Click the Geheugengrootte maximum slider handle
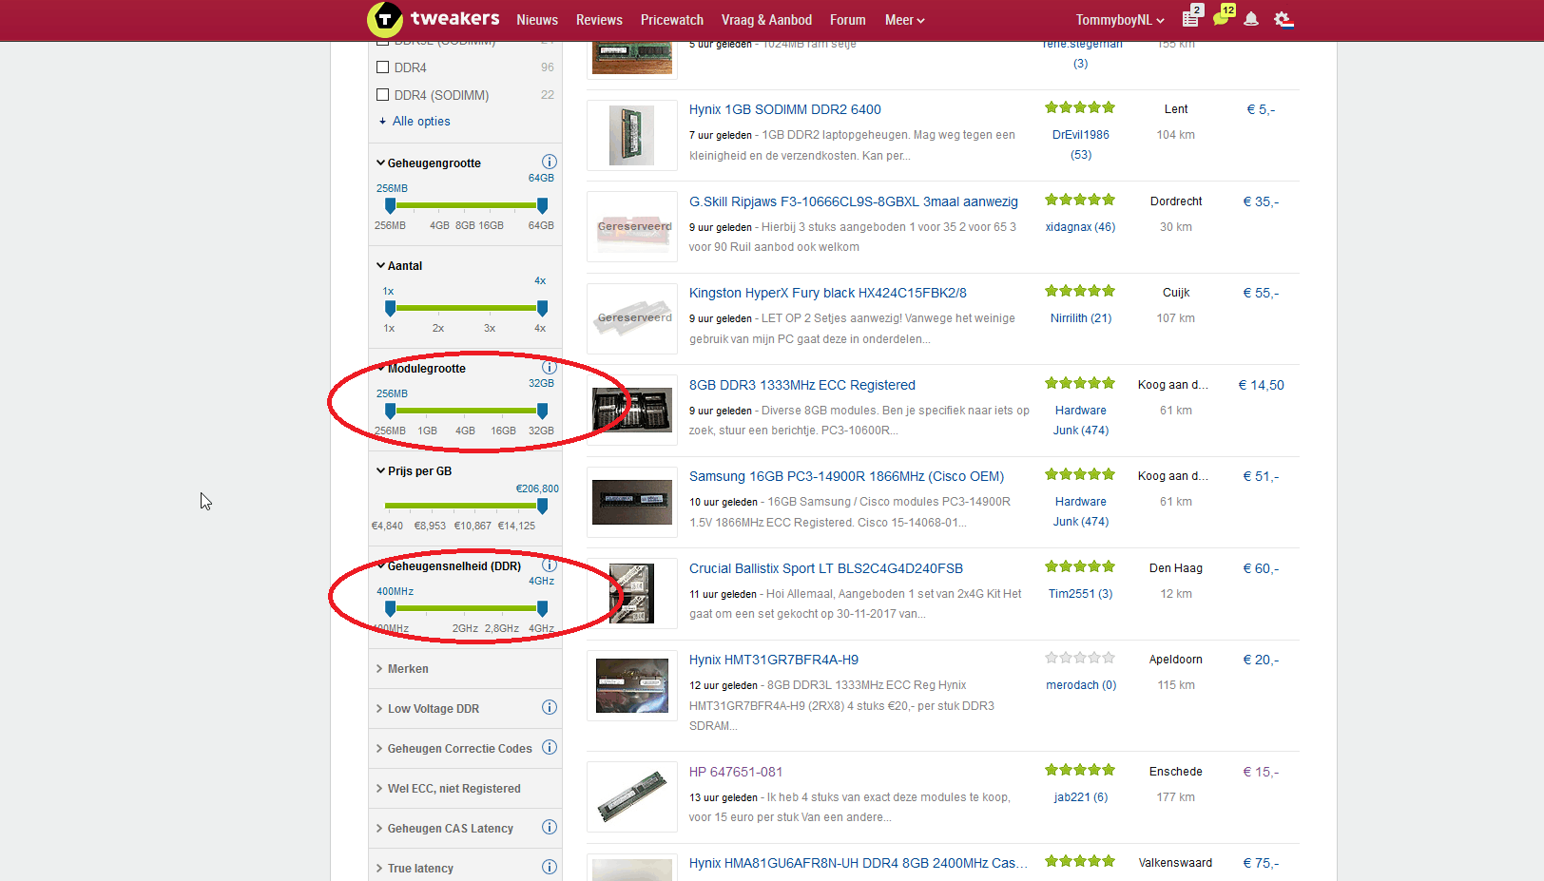Image resolution: width=1544 pixels, height=881 pixels. click(x=542, y=205)
